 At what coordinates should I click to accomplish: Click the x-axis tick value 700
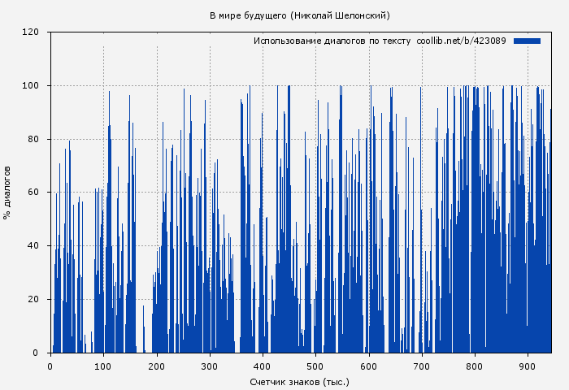point(422,366)
